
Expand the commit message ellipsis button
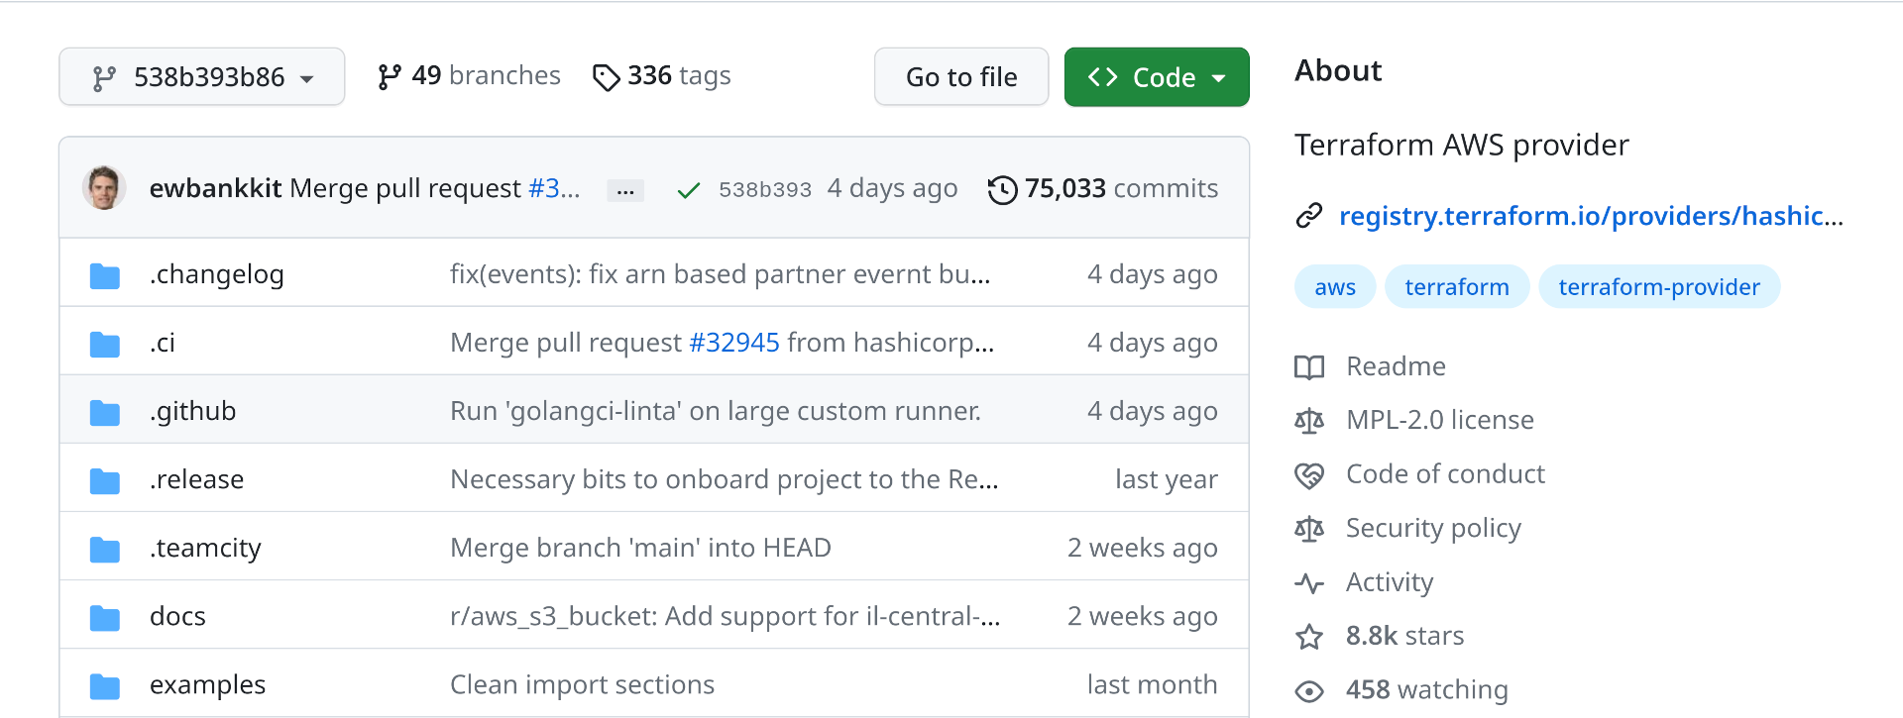[x=625, y=190]
